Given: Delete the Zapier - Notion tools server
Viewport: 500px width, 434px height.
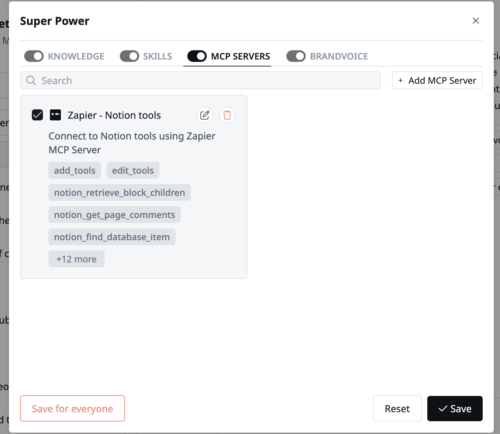Looking at the screenshot, I should (x=227, y=115).
